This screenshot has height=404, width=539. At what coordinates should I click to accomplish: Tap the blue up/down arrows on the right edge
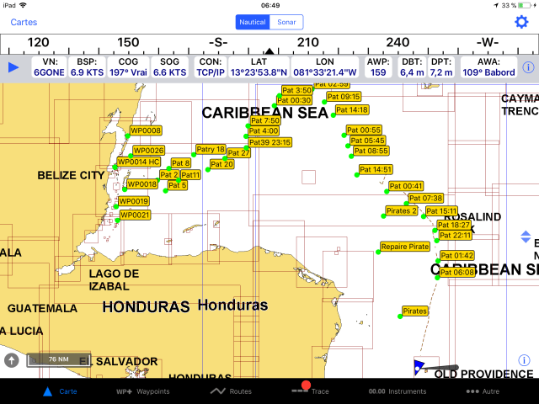click(x=526, y=237)
